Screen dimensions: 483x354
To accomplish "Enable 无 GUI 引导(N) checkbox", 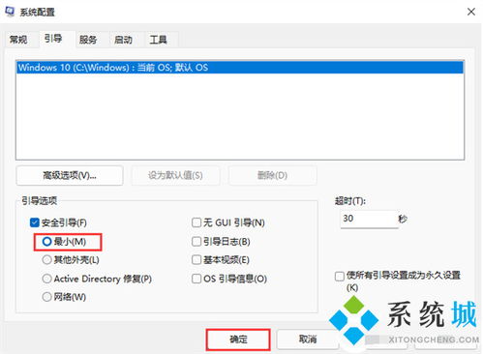I will tap(196, 222).
